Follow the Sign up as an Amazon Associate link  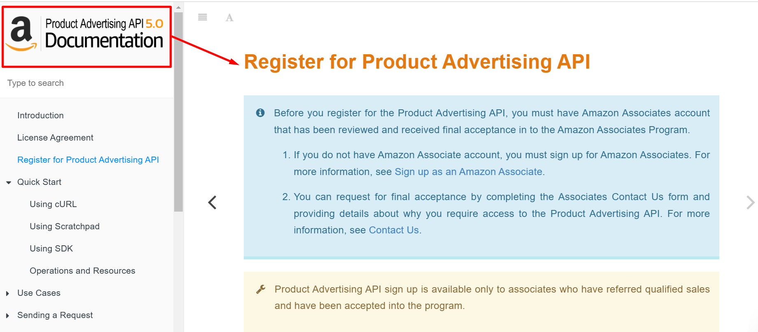[469, 172]
